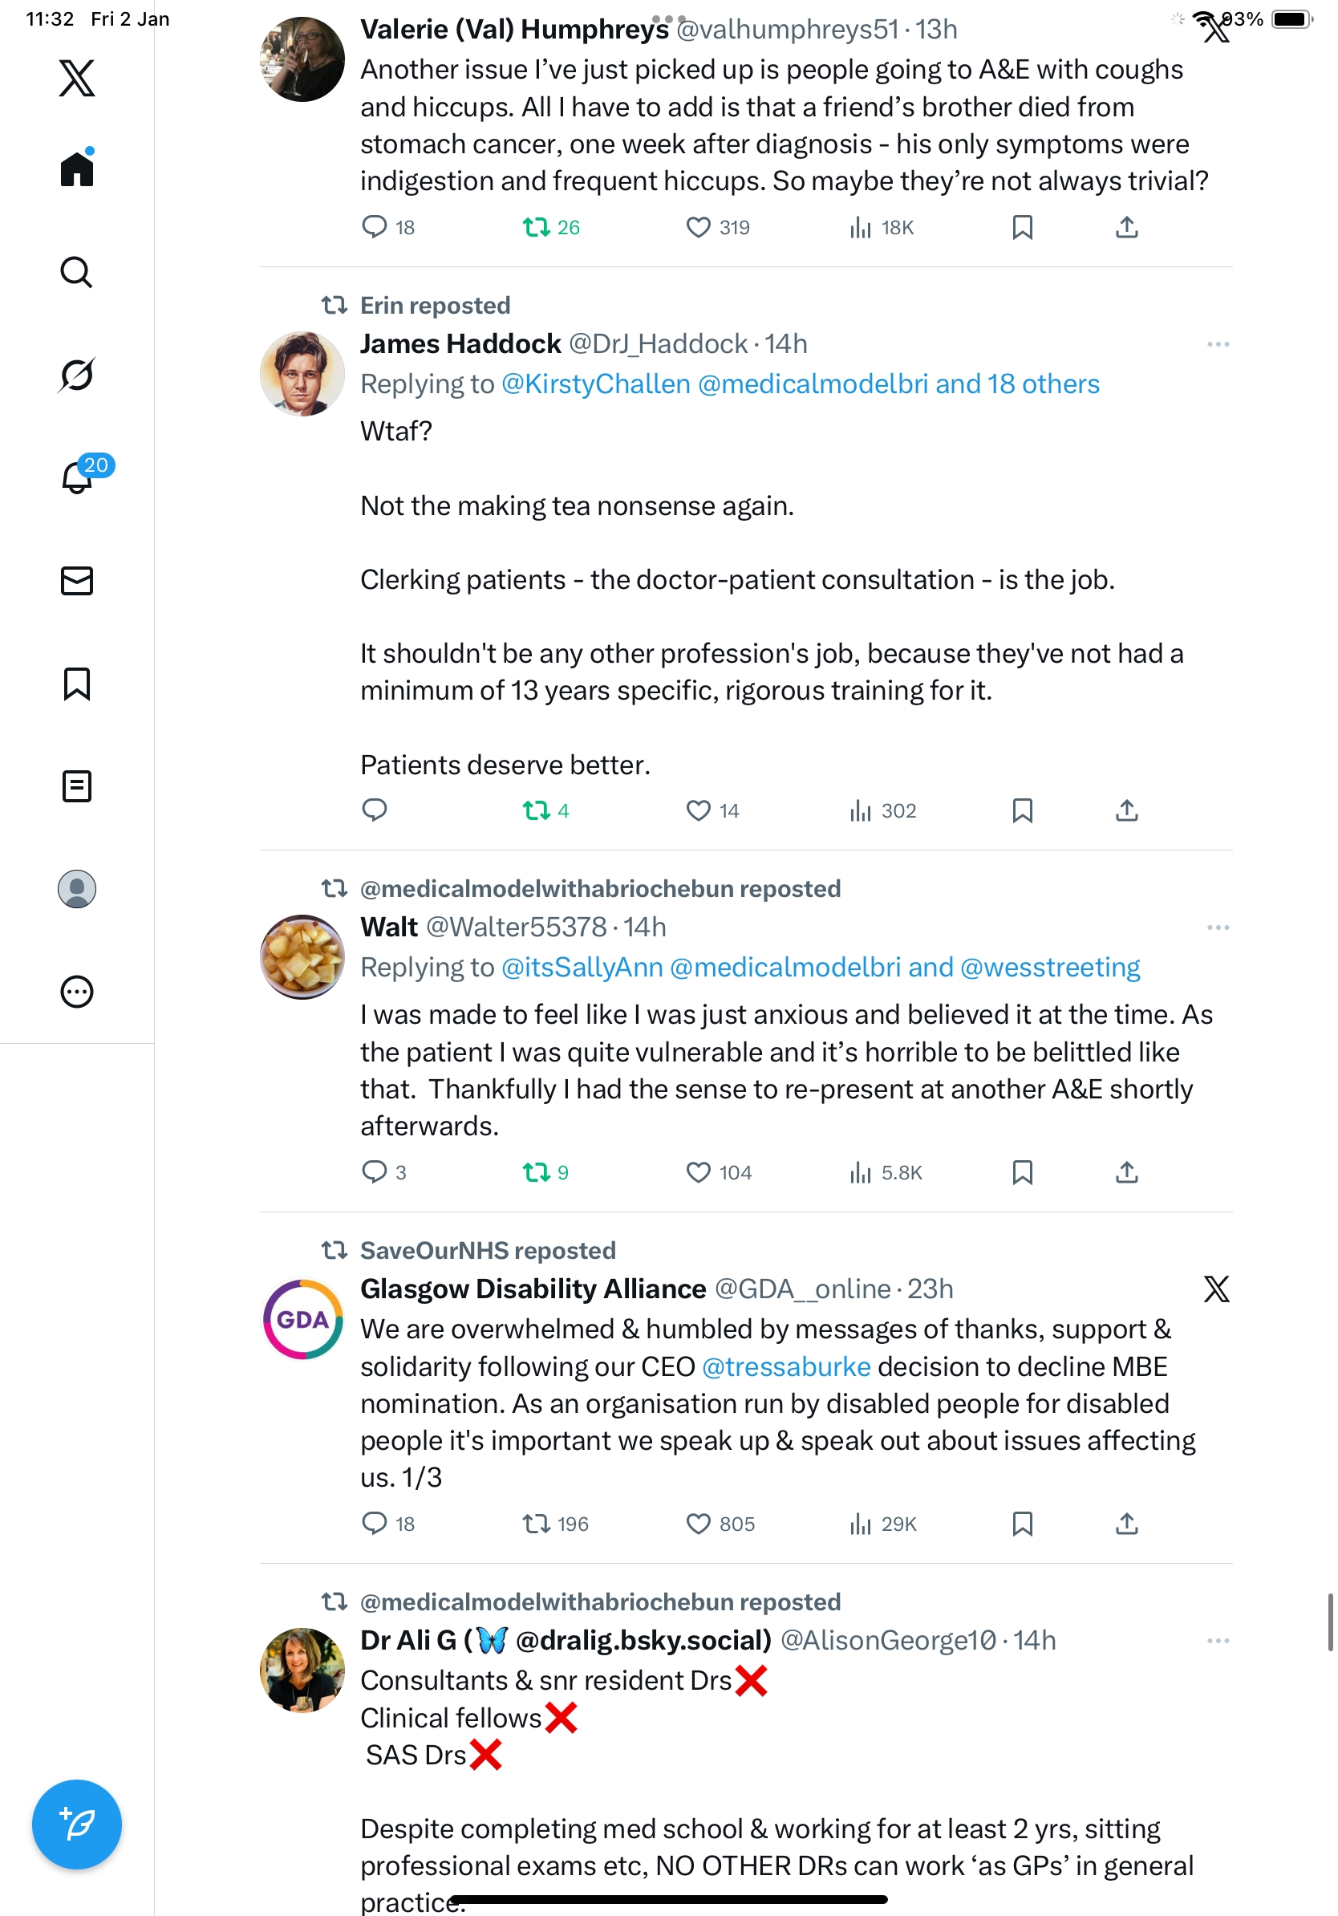
Task: Open the @tressaburke mention link
Action: point(786,1366)
